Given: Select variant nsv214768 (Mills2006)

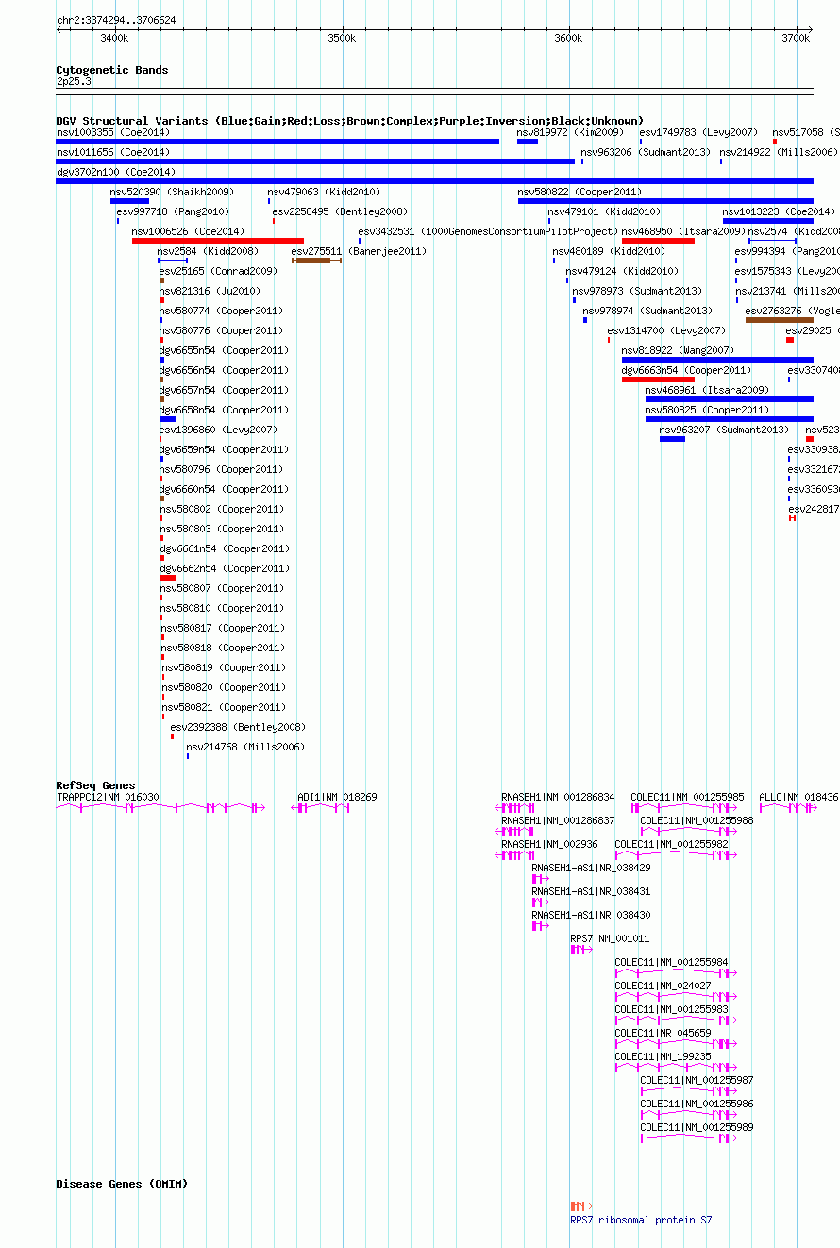Looking at the screenshot, I should click(x=245, y=748).
